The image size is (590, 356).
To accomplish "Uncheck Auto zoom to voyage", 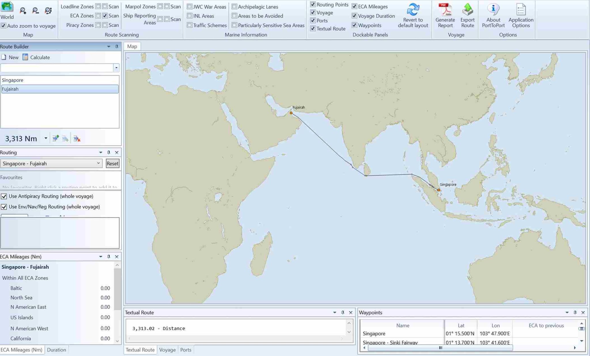I will coord(3,26).
